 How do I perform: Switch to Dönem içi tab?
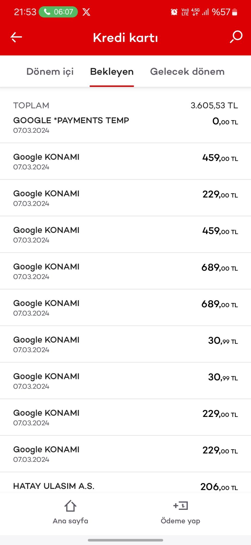point(50,72)
